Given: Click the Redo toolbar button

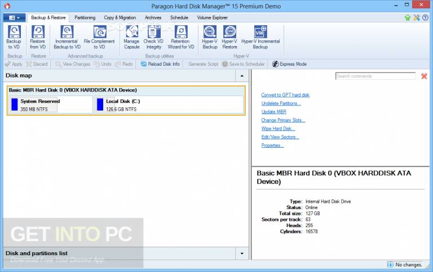Looking at the screenshot, I should 124,64.
